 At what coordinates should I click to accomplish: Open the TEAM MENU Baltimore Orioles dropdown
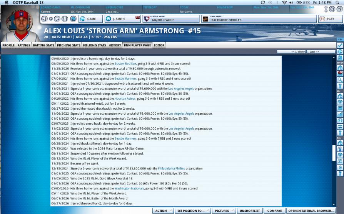click(258, 19)
